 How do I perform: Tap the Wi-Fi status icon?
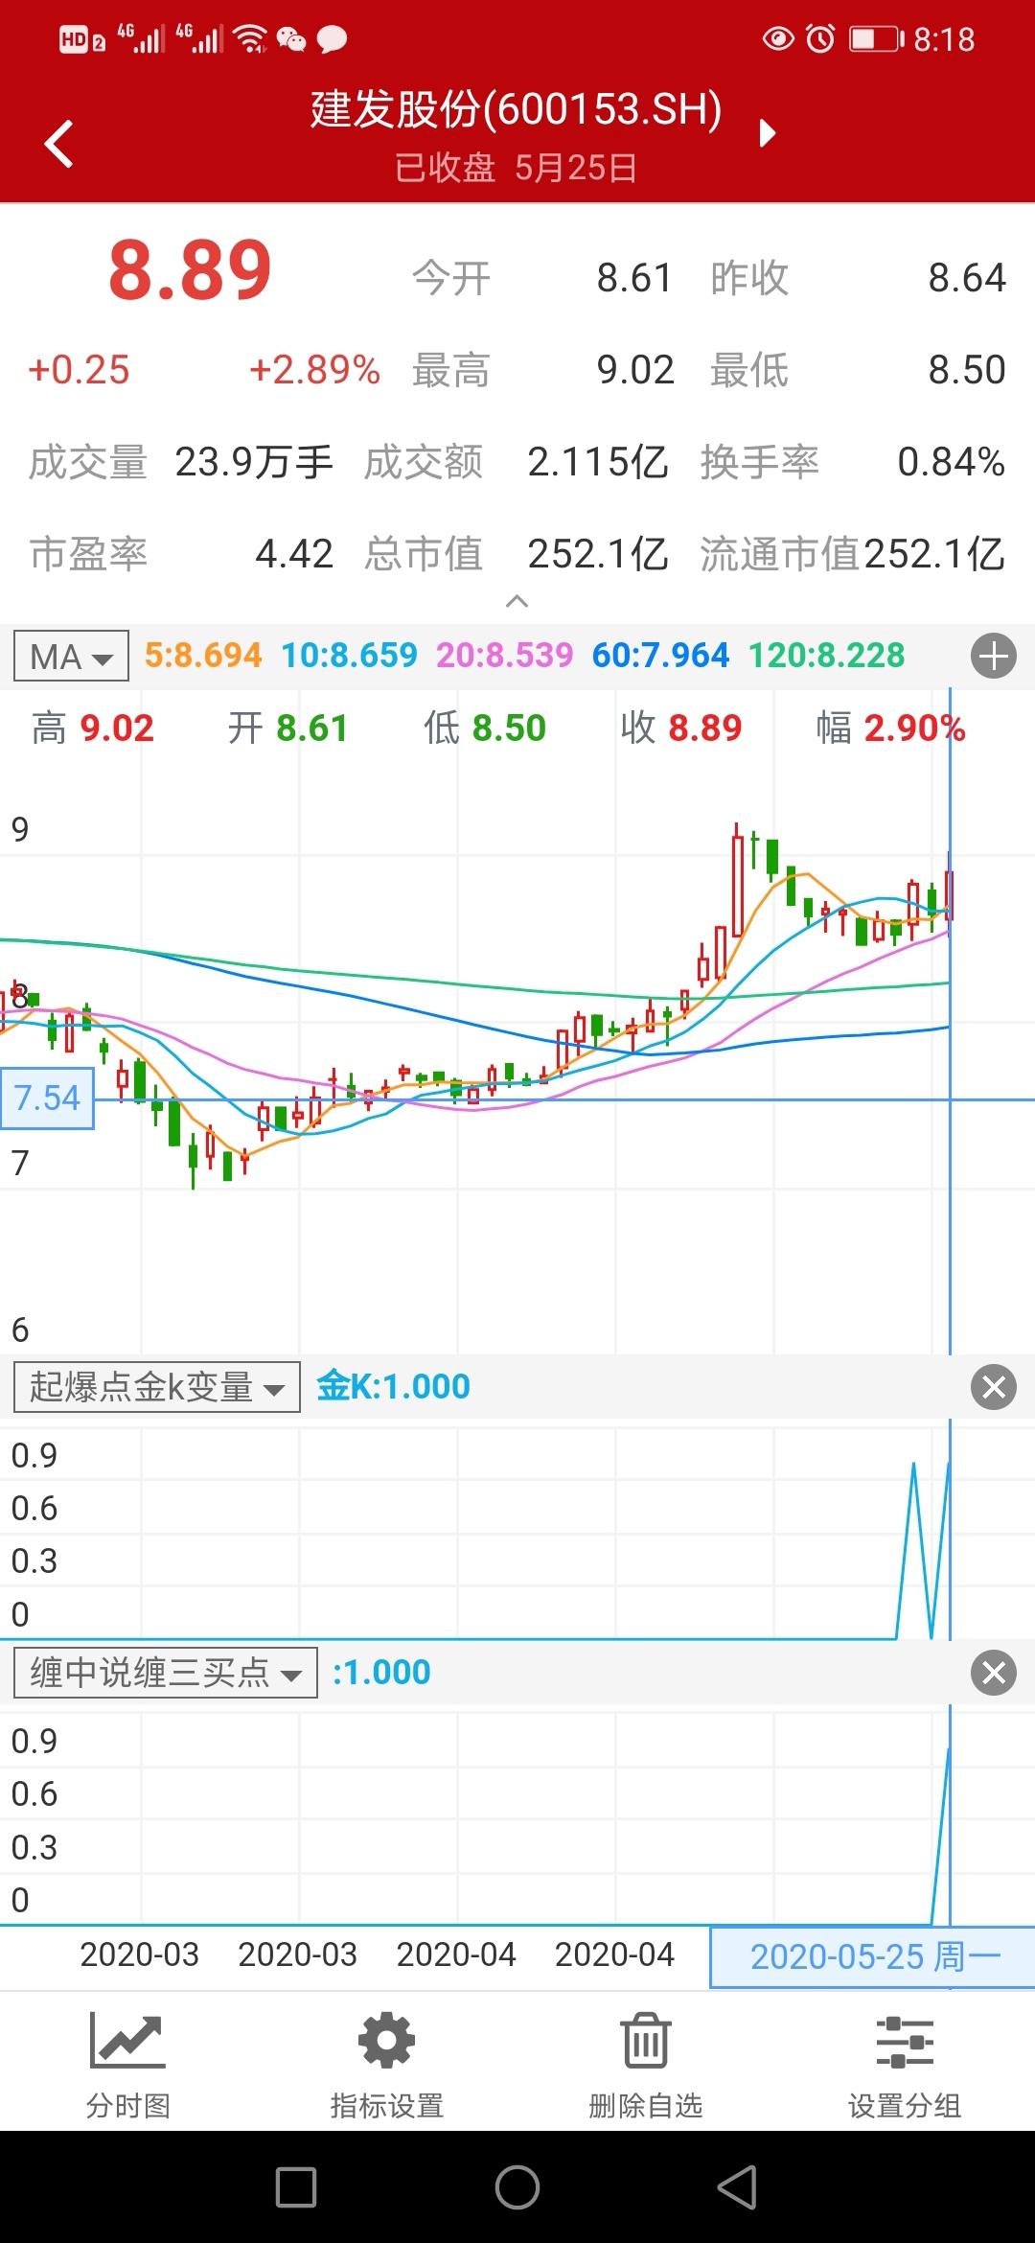pyautogui.click(x=251, y=38)
